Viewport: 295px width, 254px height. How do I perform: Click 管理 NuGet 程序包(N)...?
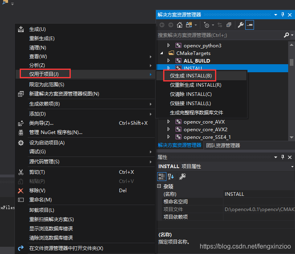86,132
